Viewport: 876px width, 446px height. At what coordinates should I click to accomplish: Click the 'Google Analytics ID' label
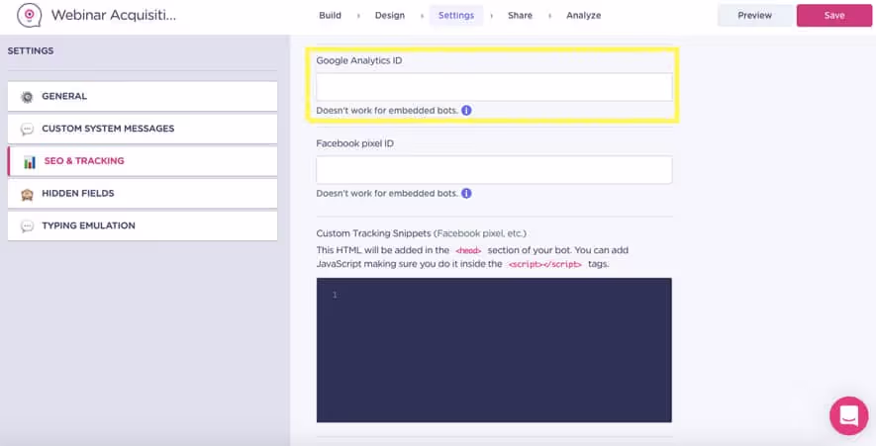(x=358, y=61)
